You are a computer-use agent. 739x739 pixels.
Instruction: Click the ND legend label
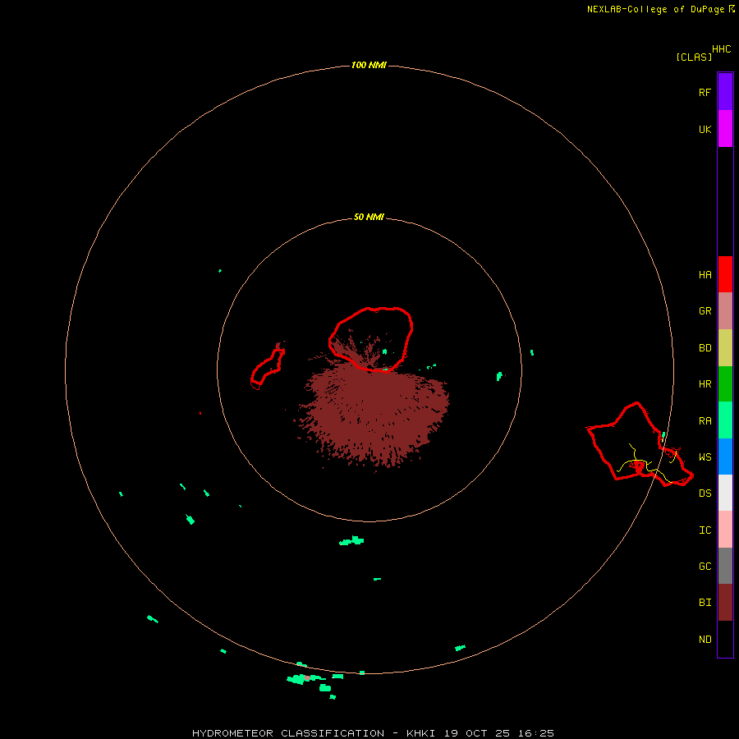705,640
